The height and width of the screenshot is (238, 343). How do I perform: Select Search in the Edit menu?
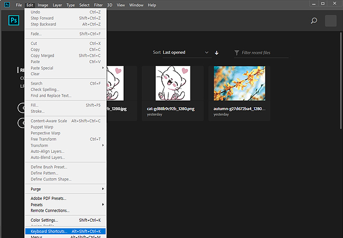click(65, 83)
